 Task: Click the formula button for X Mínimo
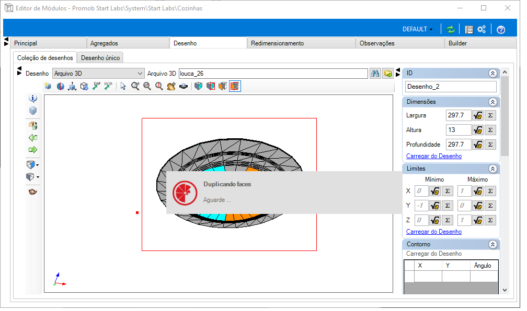435,191
